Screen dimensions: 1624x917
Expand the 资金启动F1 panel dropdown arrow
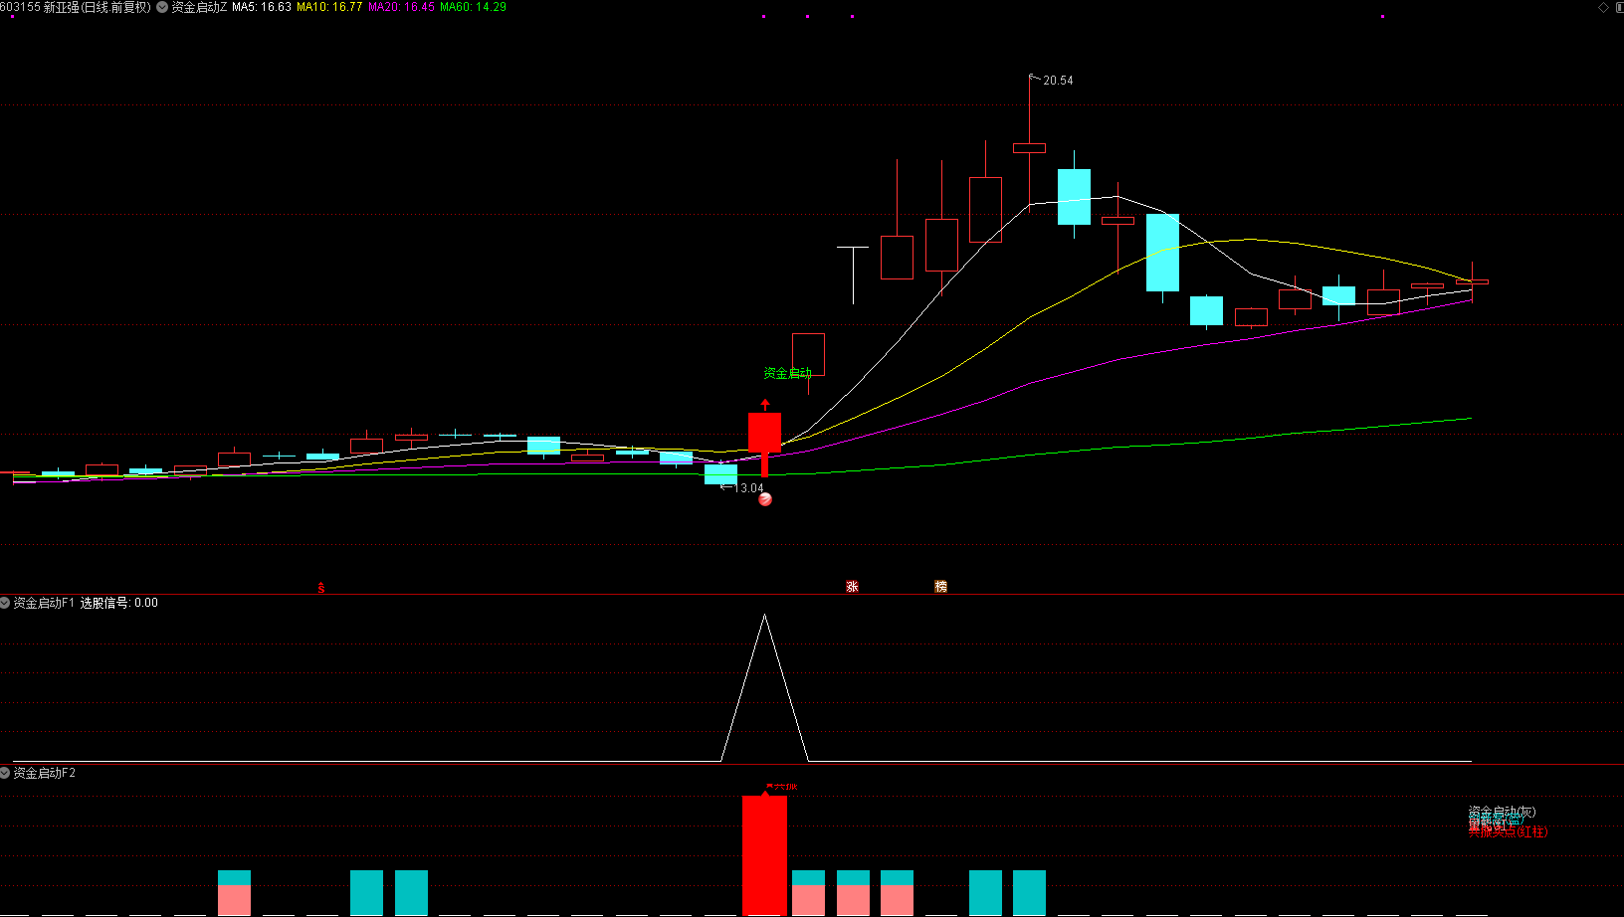pyautogui.click(x=5, y=603)
